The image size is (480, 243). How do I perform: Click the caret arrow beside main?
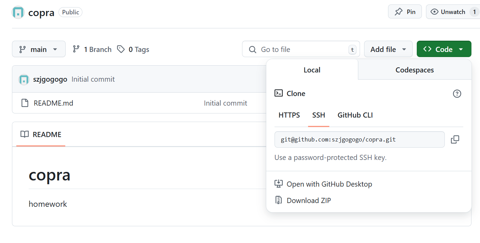55,50
